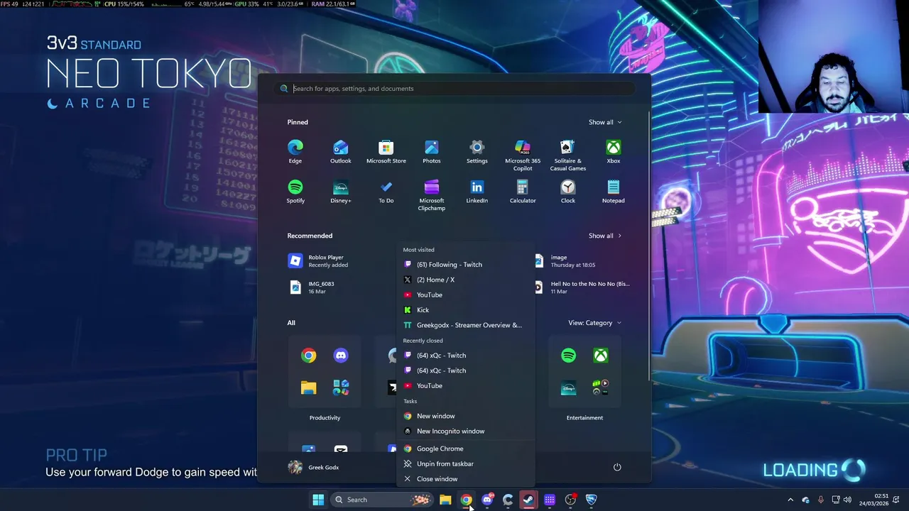Open YouTube under Most visited
Viewport: 909px width, 511px height.
465,295
